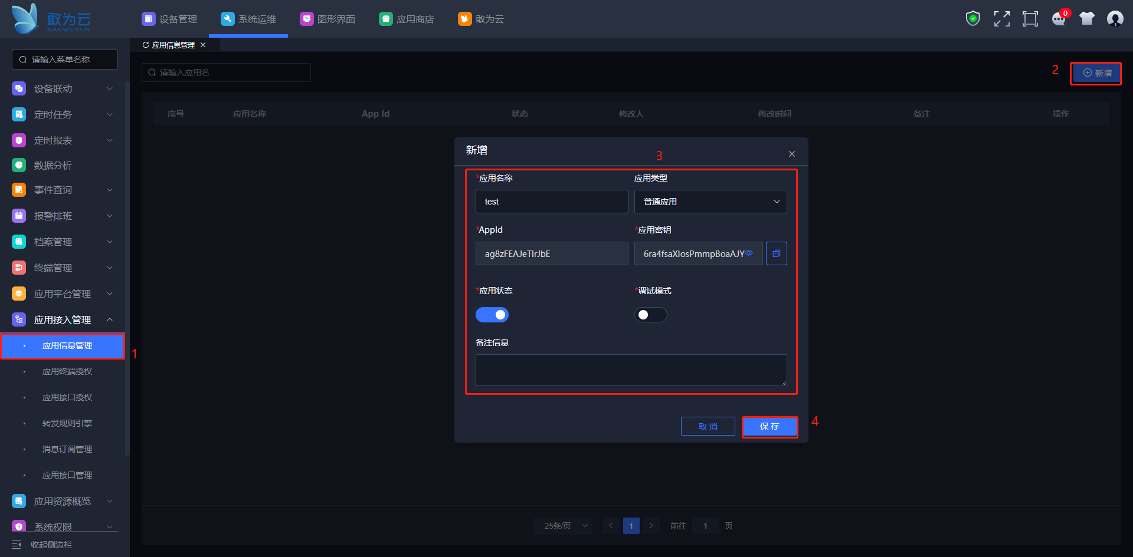Show the hidden 应用密钥 with eye icon
Screen dimensions: 1133x557
pos(749,253)
